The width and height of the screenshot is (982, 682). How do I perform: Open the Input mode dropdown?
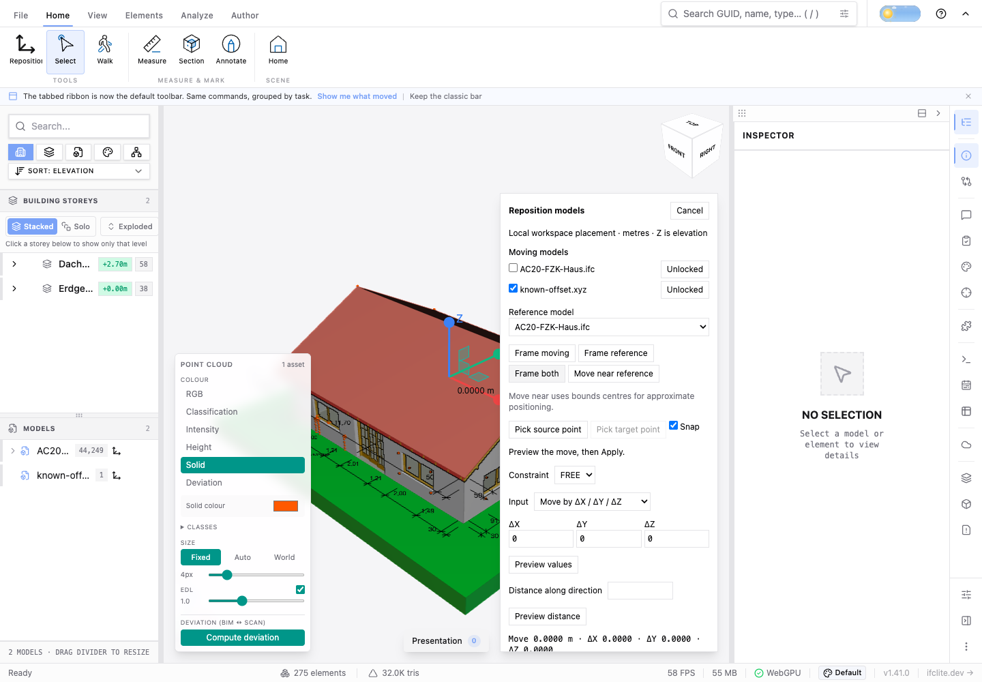(592, 502)
